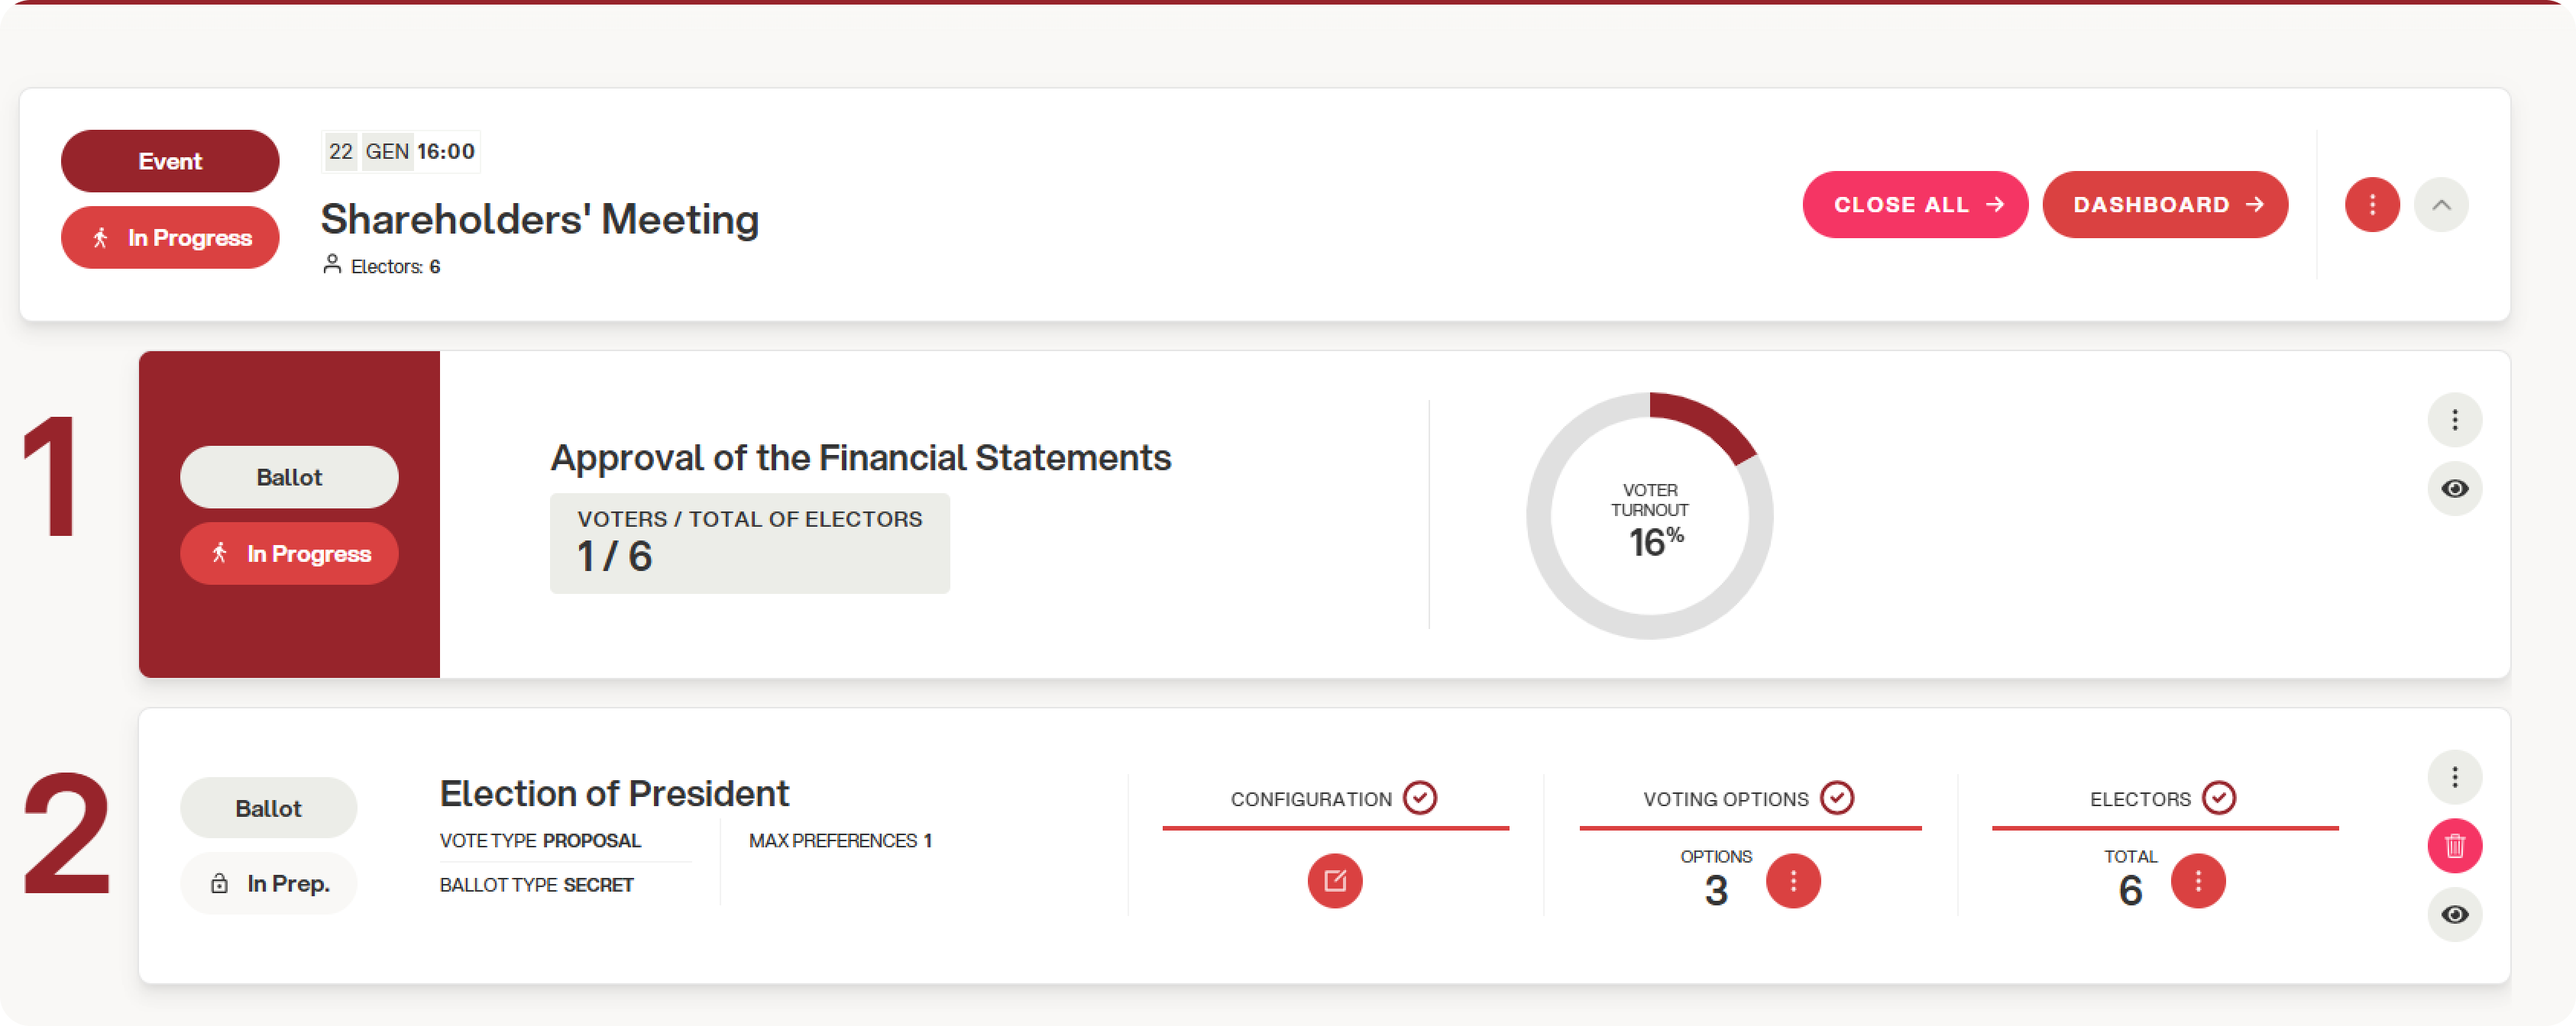Click the CONFIGURATION check mark icon

pos(1420,799)
